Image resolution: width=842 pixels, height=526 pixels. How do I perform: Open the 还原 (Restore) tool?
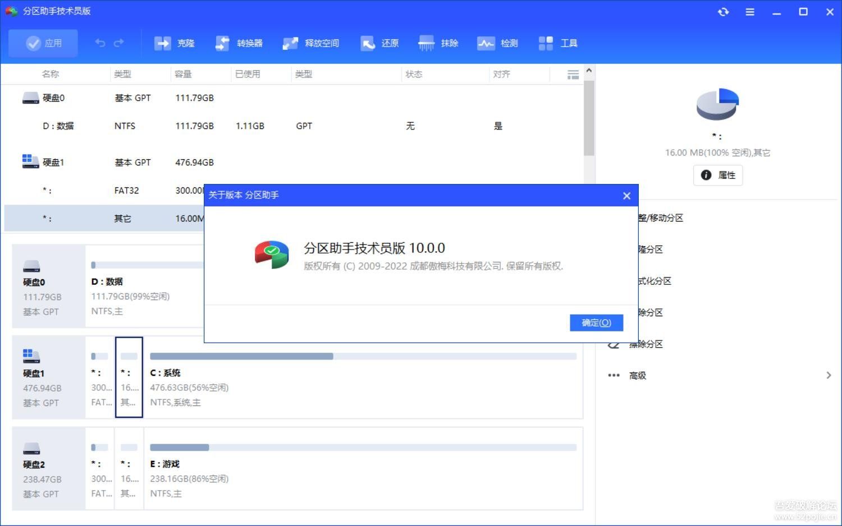coord(380,43)
